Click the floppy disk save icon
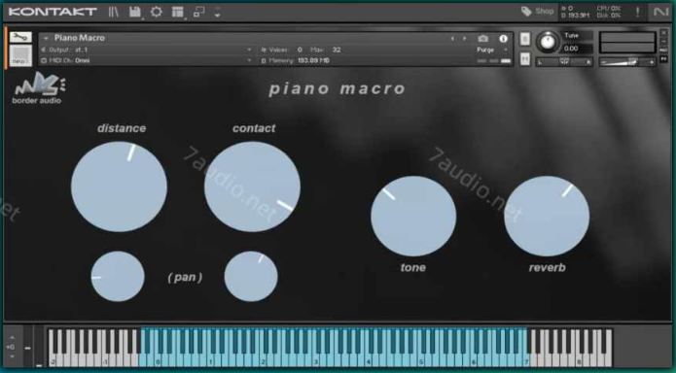The width and height of the screenshot is (676, 373). tap(135, 12)
